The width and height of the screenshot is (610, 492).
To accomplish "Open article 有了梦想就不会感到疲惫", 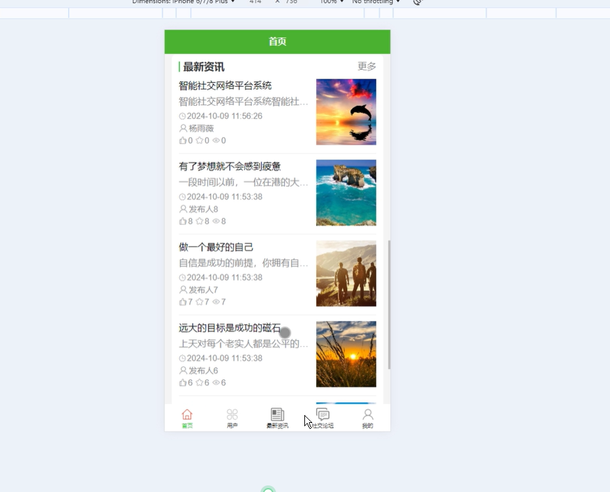I will click(x=229, y=166).
